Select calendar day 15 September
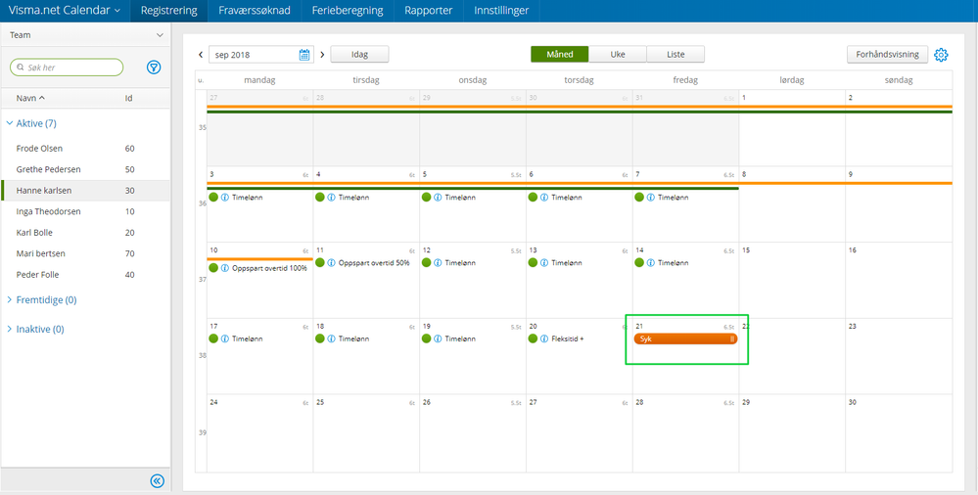The height and width of the screenshot is (495, 978). 792,281
